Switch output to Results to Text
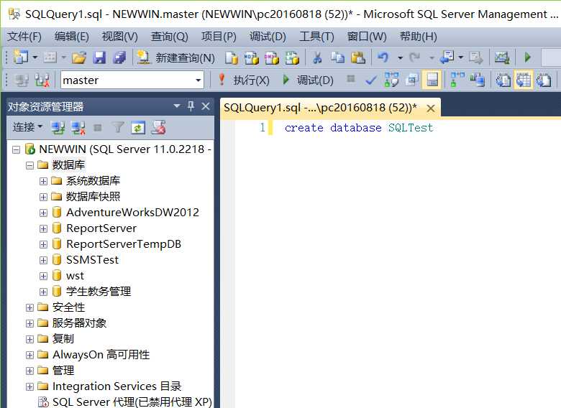 tap(503, 80)
